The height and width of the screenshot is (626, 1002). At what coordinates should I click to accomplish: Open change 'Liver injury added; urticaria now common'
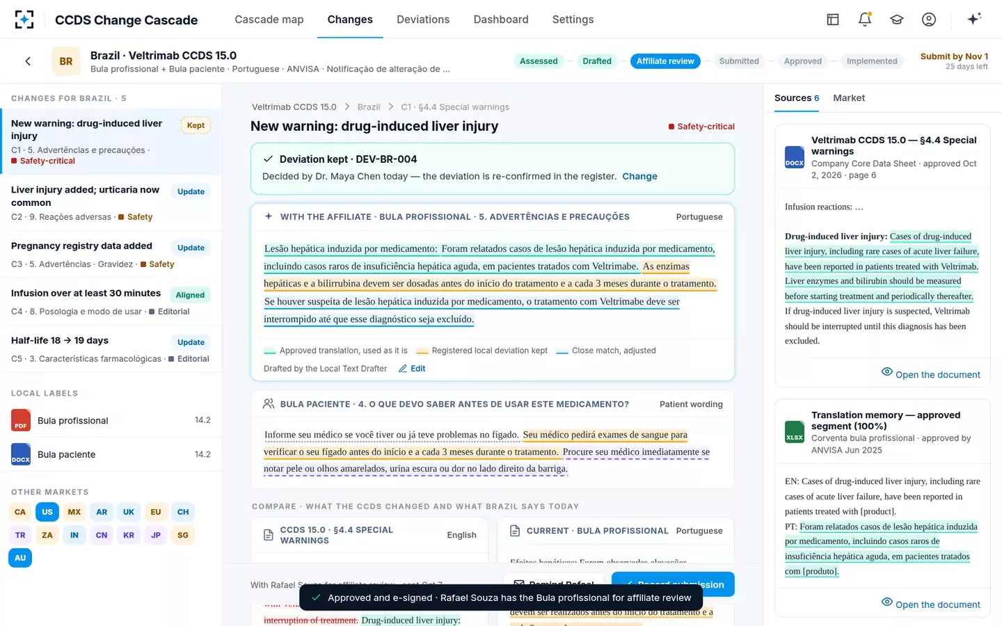coord(111,203)
